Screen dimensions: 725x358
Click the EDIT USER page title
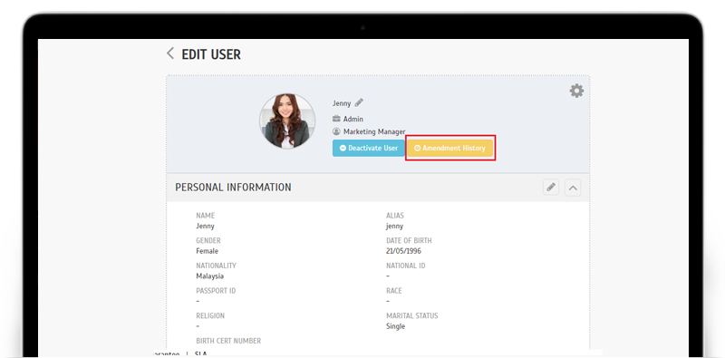pyautogui.click(x=211, y=54)
